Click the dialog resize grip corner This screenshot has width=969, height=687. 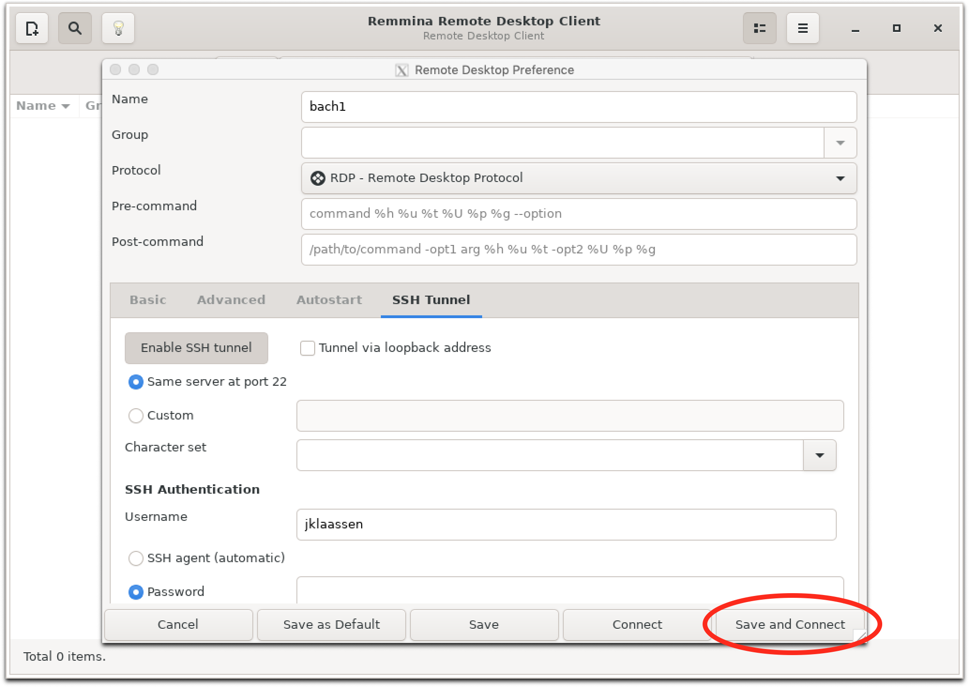pos(861,636)
